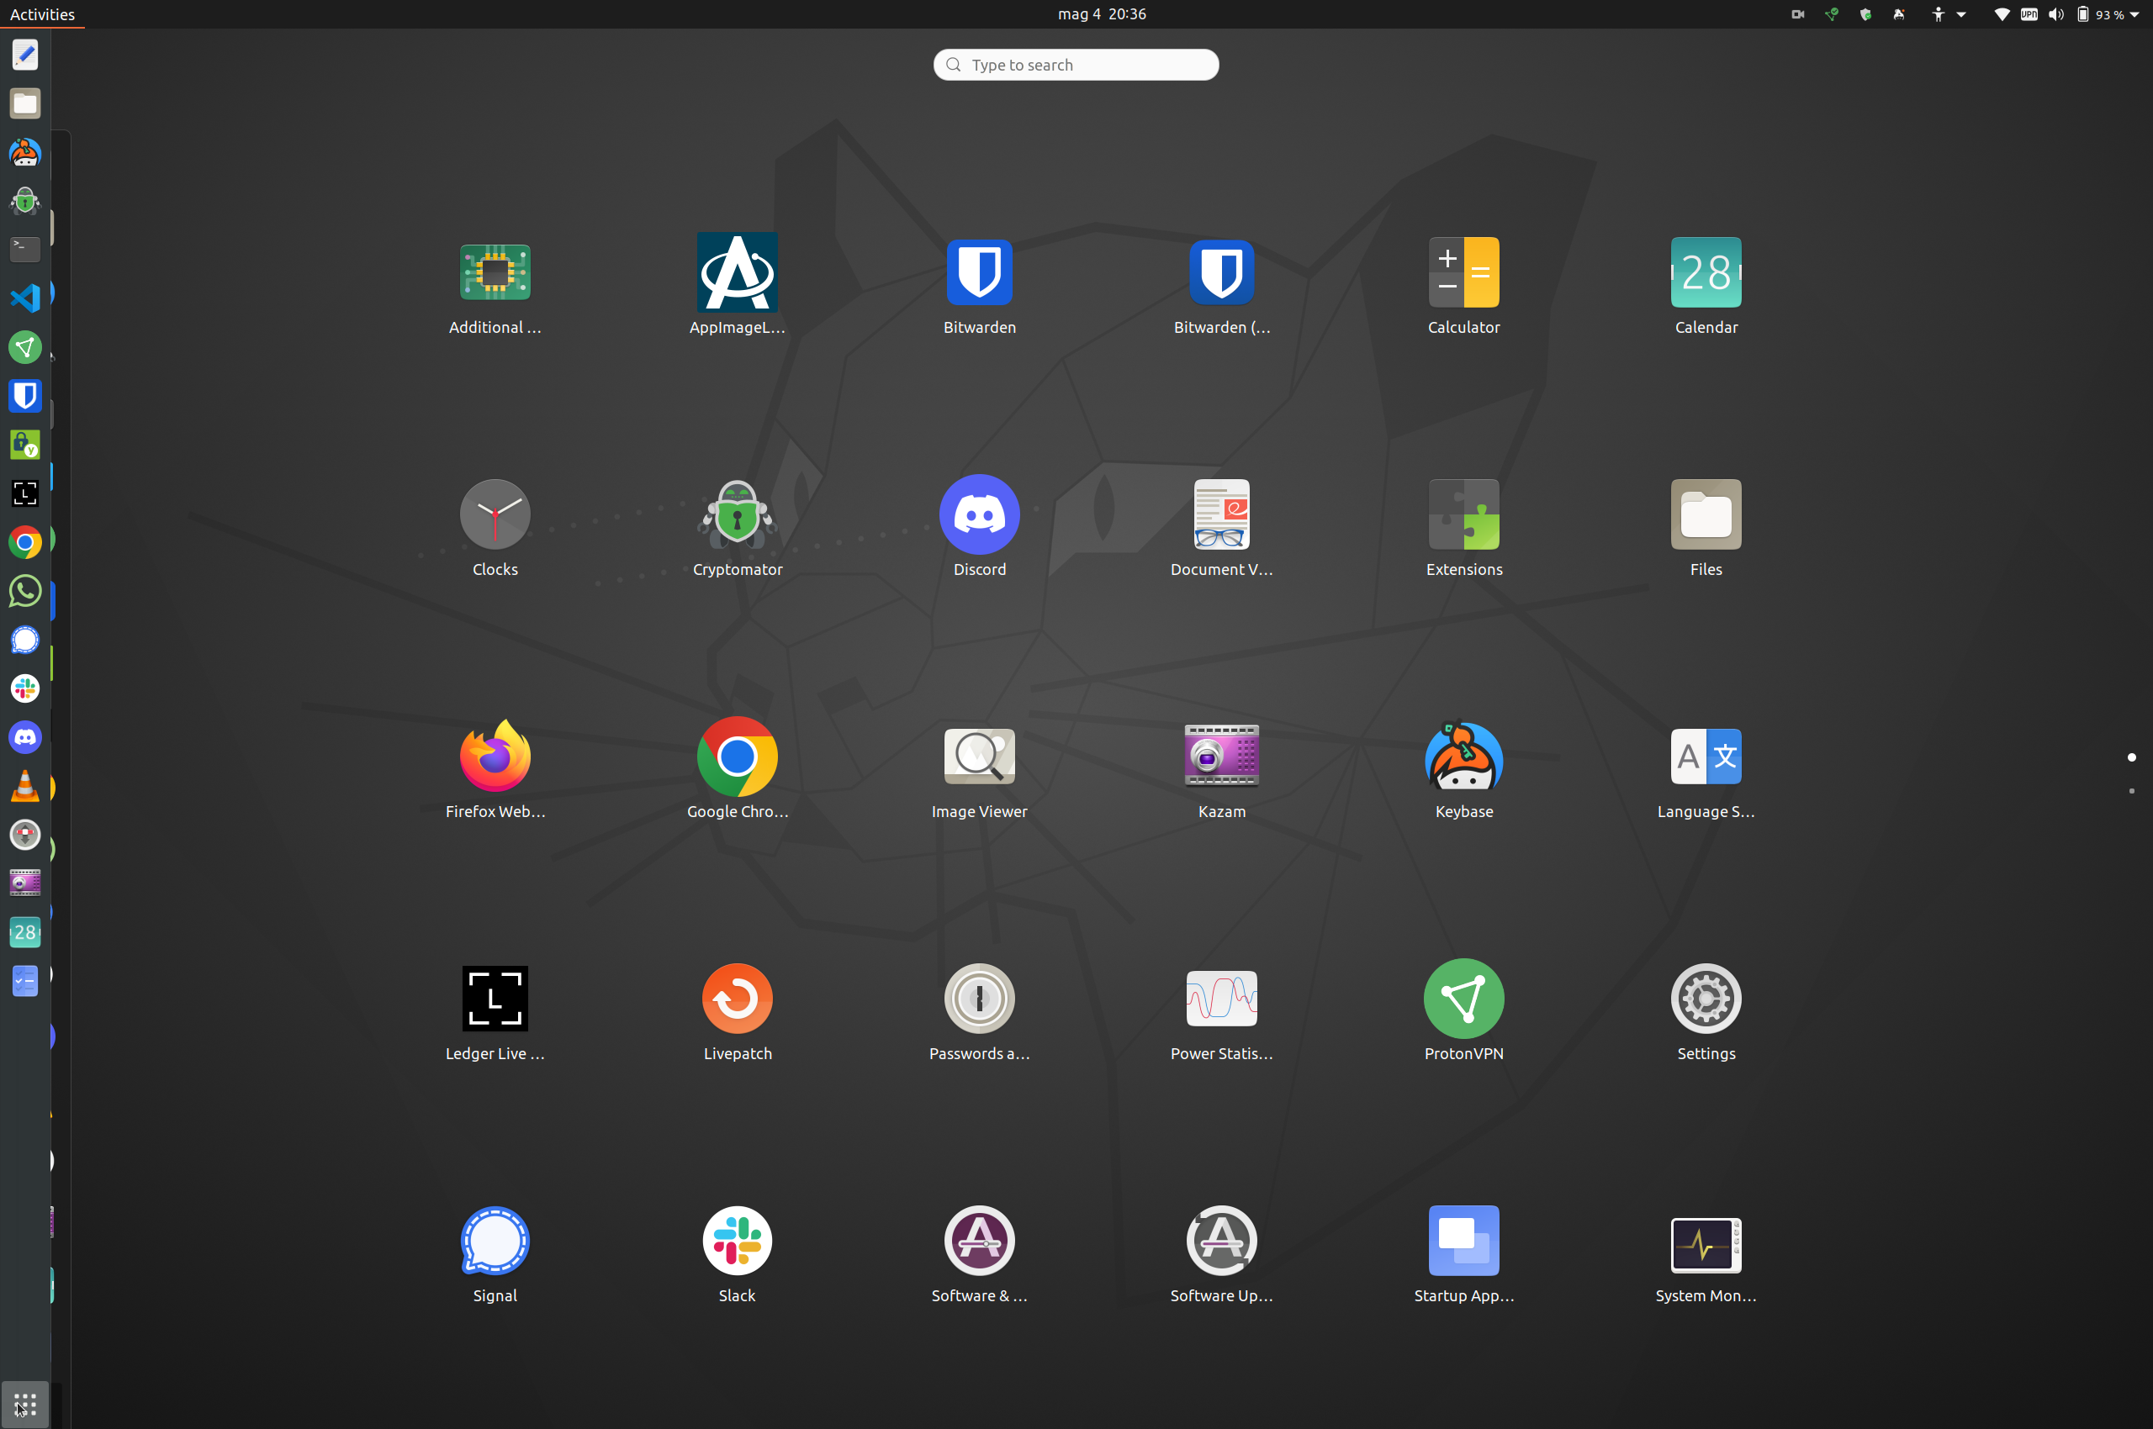Open the accessibility menu in top bar
The image size is (2153, 1429).
coord(1948,13)
